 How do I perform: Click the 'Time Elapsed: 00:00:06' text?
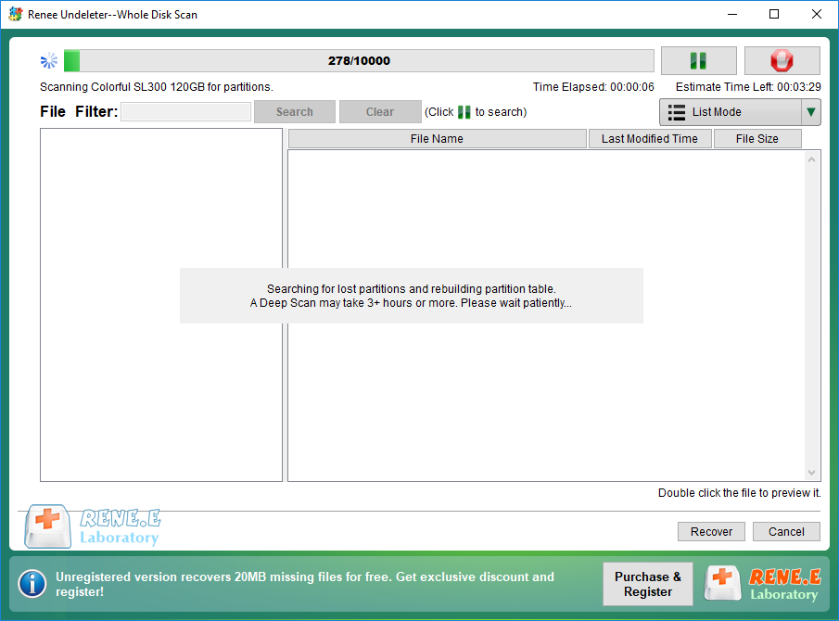(x=593, y=86)
